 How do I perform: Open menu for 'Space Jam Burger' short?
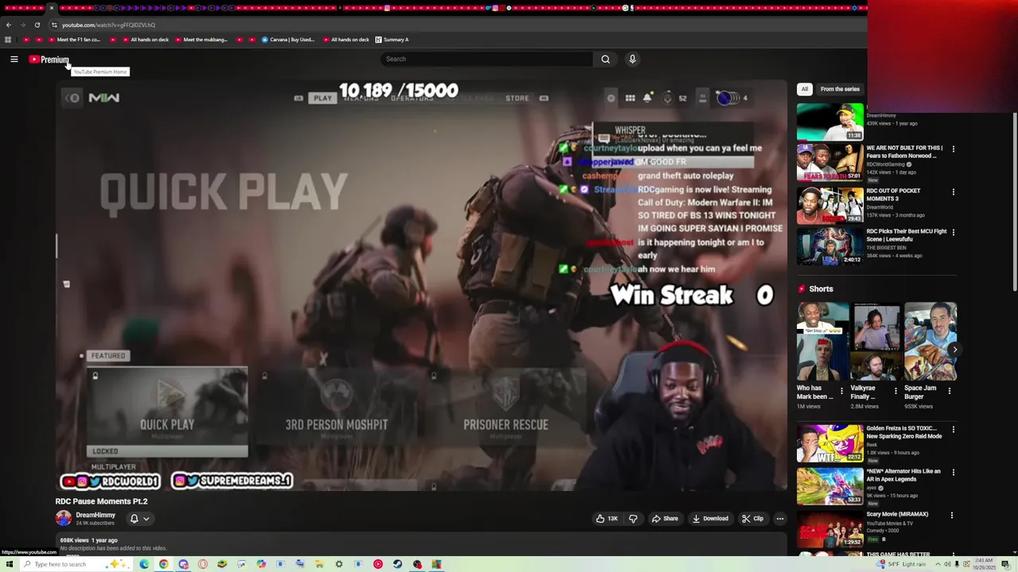(x=949, y=390)
